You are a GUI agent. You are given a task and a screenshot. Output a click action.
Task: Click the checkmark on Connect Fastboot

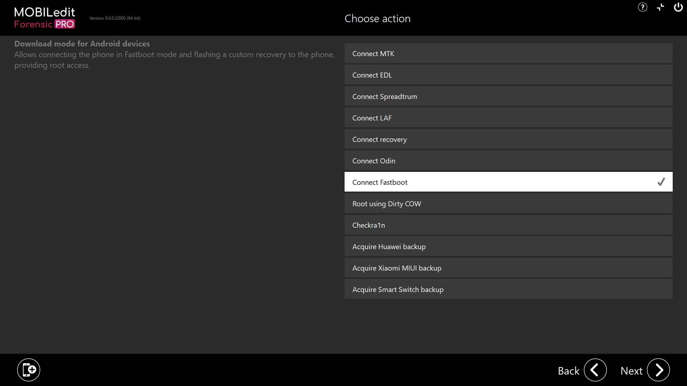click(x=661, y=182)
